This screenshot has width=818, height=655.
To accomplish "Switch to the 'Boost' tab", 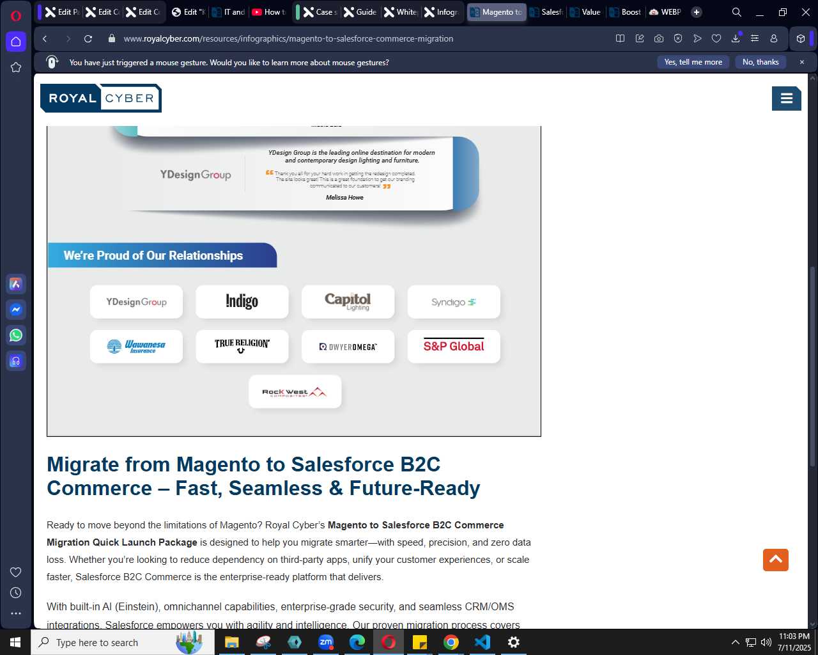I will (x=626, y=12).
